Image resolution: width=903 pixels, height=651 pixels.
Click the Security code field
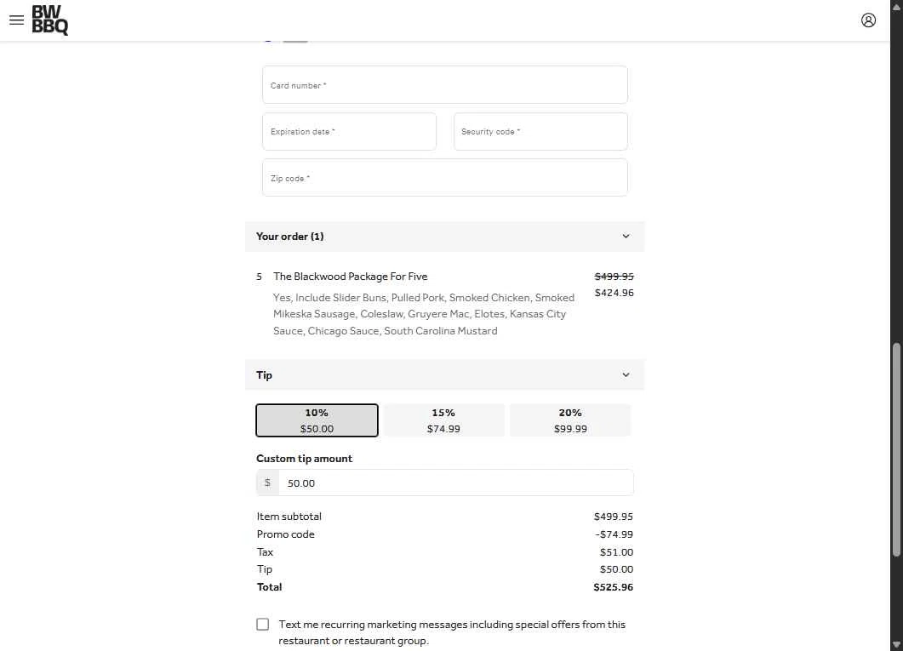(540, 131)
